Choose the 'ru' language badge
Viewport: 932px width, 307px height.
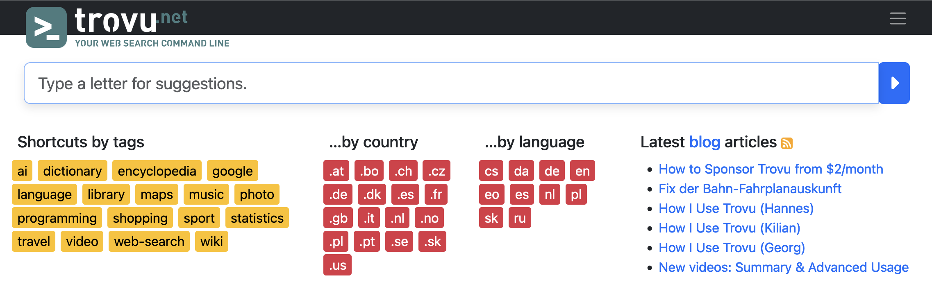(519, 218)
